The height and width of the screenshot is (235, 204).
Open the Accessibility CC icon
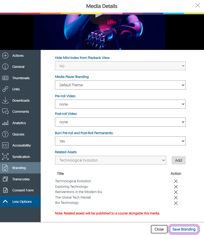tap(5, 145)
